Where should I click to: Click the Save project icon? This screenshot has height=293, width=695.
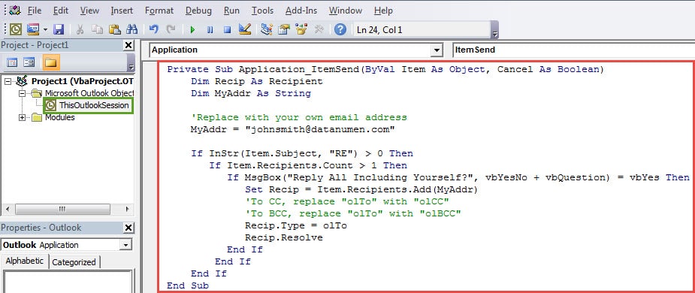(x=59, y=30)
